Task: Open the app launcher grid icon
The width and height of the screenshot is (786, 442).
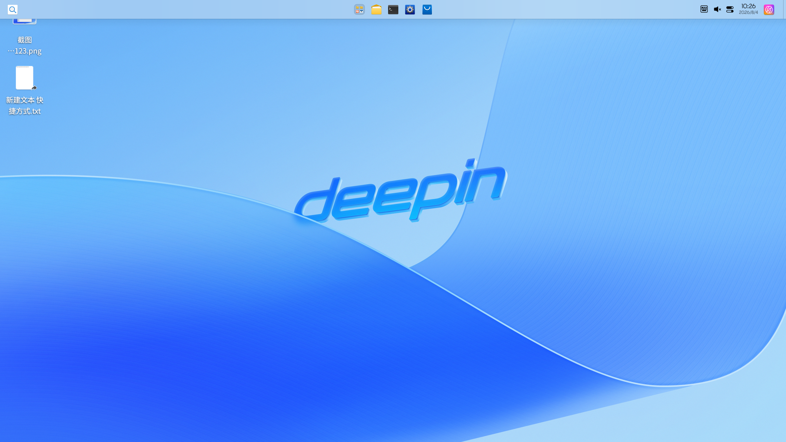Action: coord(359,9)
